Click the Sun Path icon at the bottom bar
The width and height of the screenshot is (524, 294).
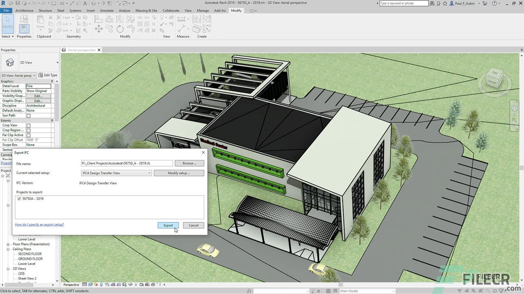96,285
